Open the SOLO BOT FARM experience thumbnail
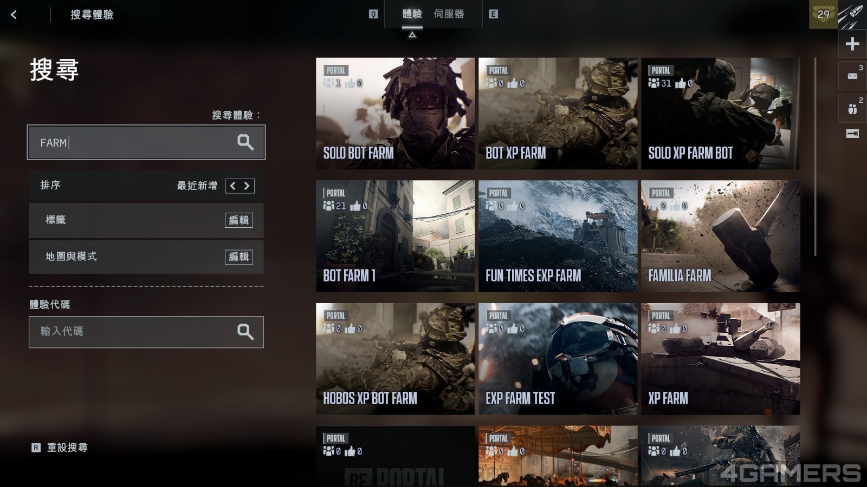The height and width of the screenshot is (487, 867). pos(395,114)
